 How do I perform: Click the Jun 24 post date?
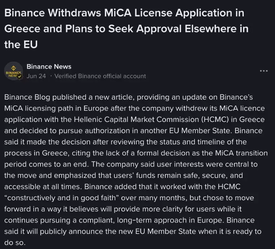[x=36, y=76]
